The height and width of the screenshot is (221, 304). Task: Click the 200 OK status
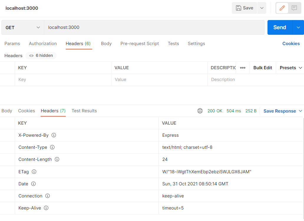point(215,111)
